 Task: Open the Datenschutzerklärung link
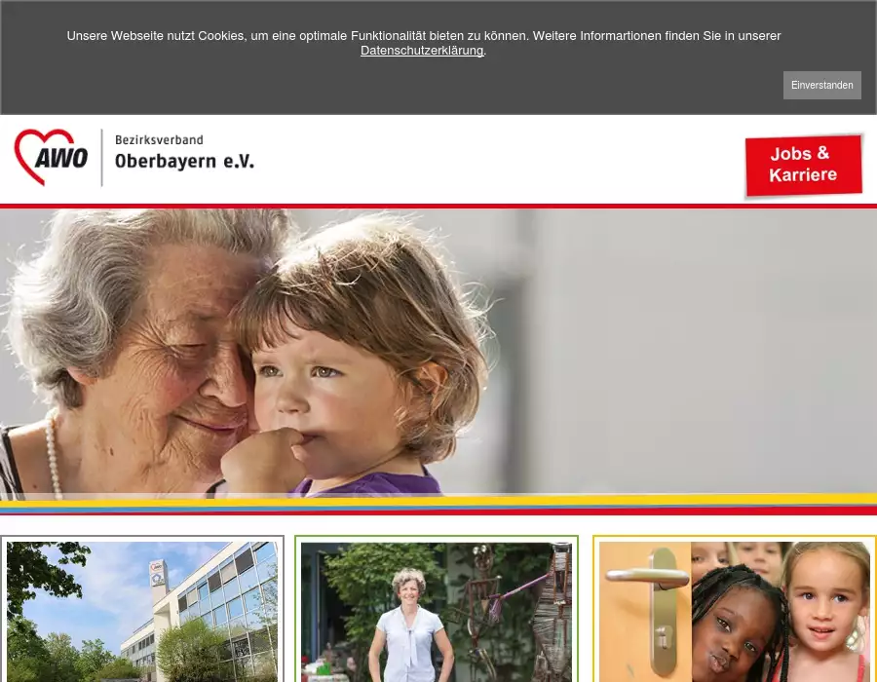(422, 51)
